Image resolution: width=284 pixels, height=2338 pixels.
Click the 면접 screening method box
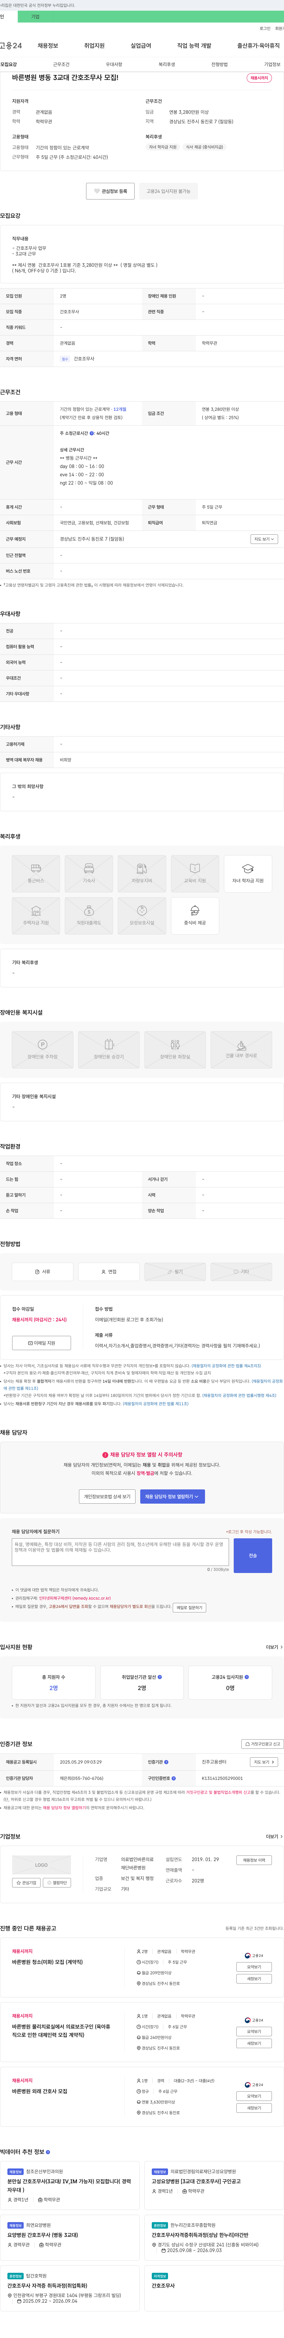(109, 1272)
